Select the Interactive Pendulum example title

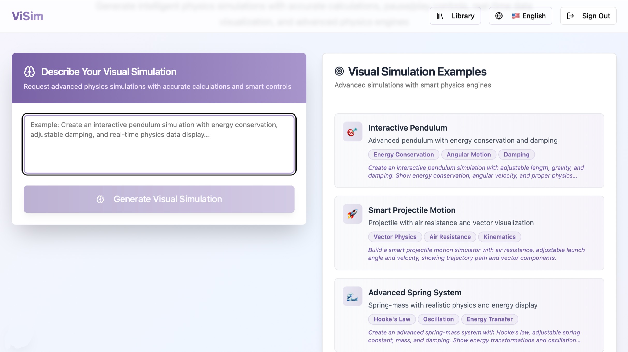click(407, 128)
